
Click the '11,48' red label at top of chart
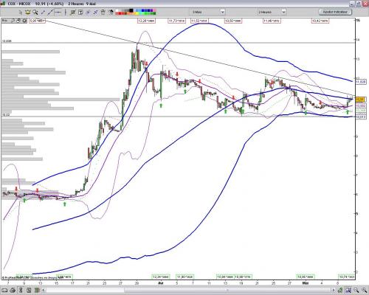point(272,21)
